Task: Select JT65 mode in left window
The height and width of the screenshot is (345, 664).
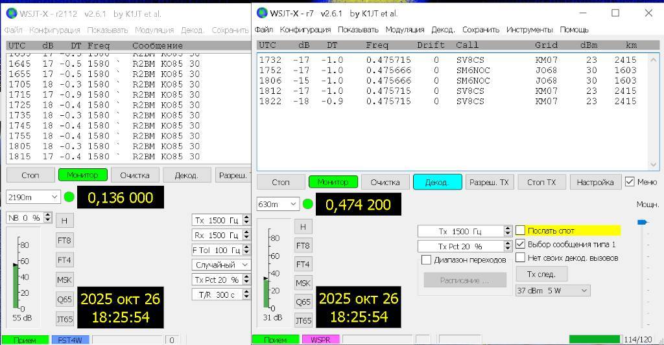Action: [64, 318]
